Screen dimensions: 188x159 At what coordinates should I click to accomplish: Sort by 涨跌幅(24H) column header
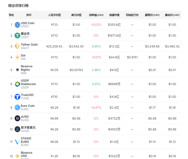pyautogui.click(x=96, y=15)
